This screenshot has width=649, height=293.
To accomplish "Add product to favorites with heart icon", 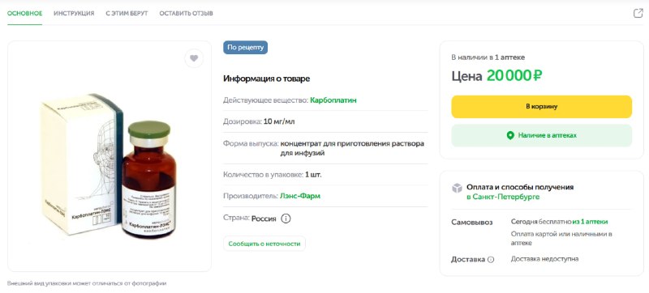I will click(x=194, y=58).
